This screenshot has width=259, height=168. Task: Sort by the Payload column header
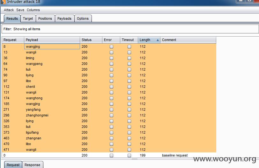[x=52, y=40]
